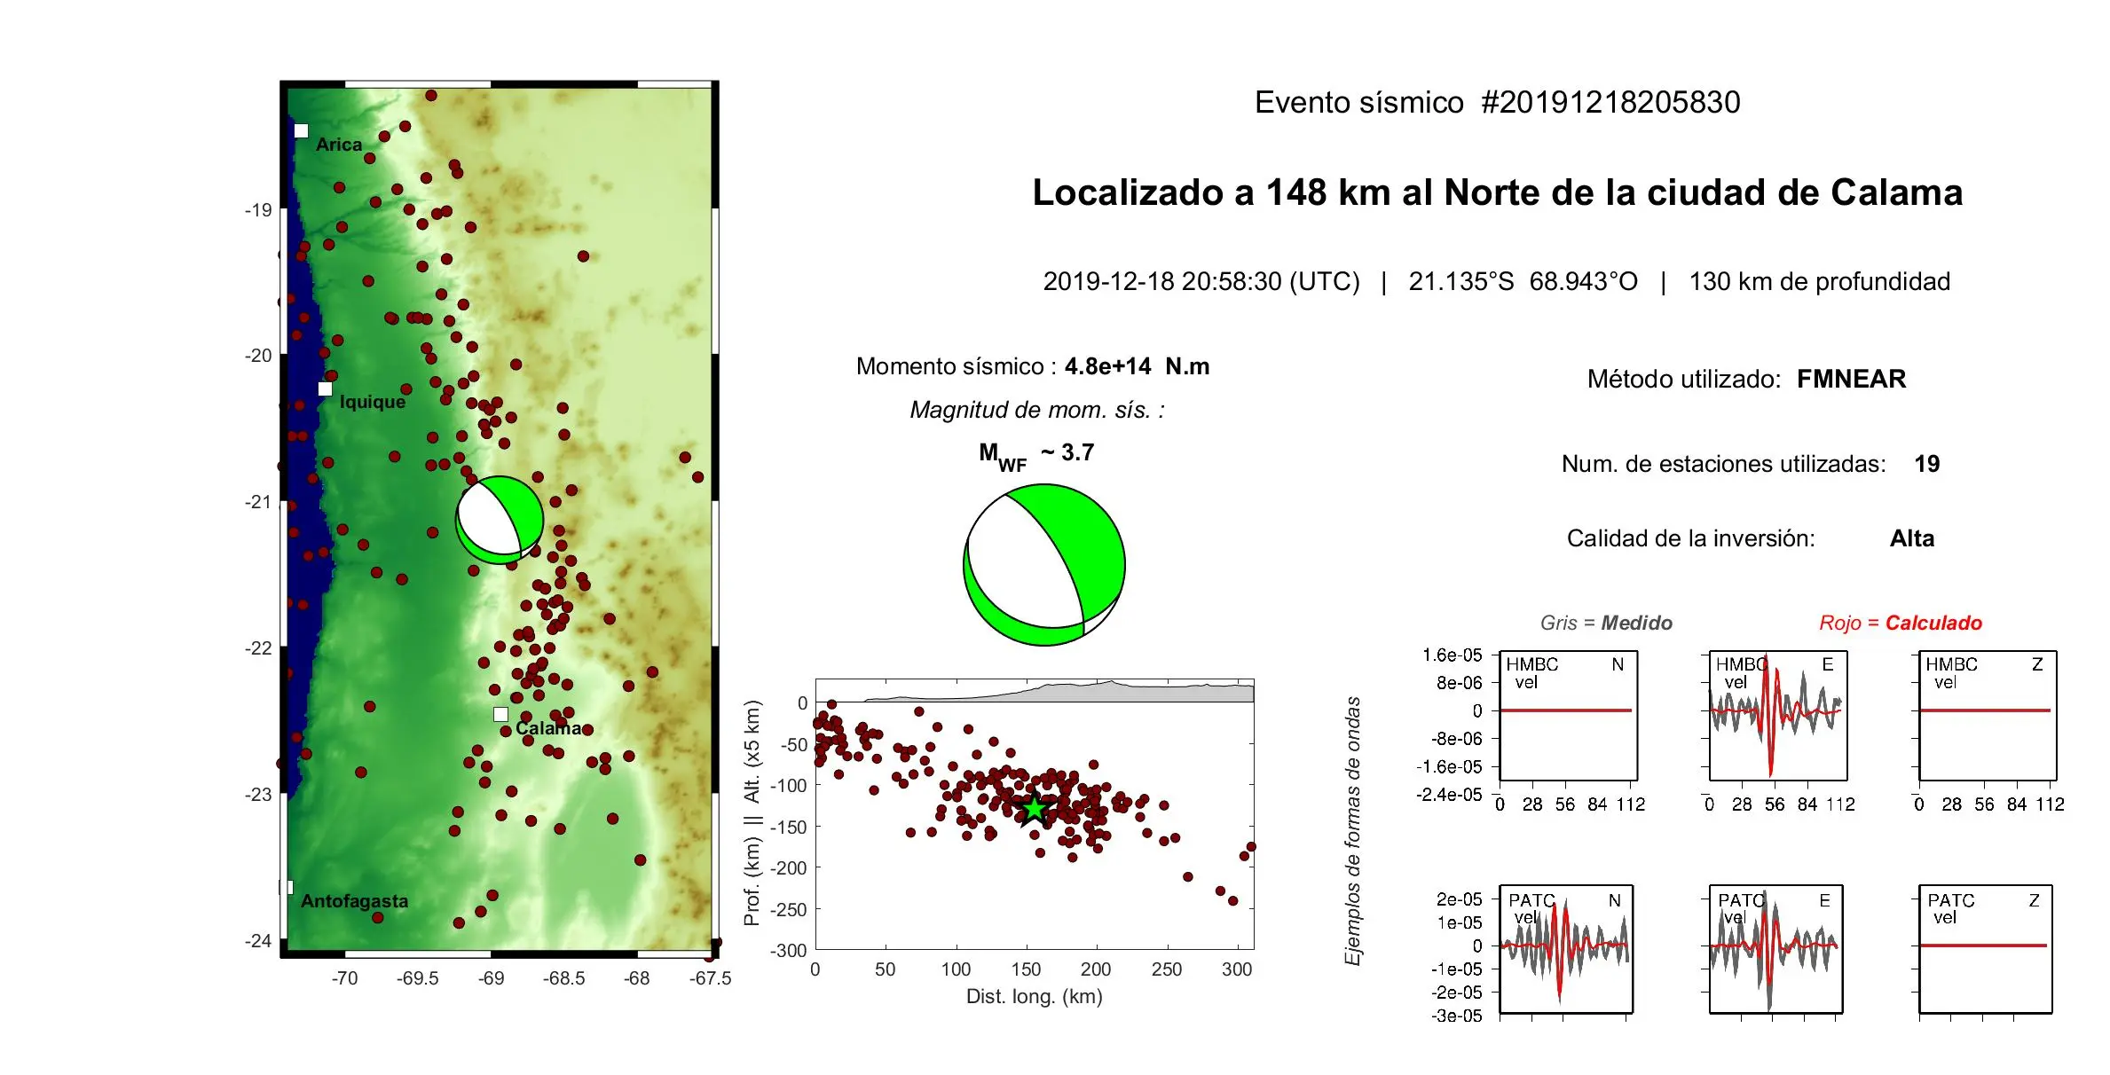This screenshot has width=2110, height=1075.
Task: Click the -24 latitude tick label on map
Action: coord(258,941)
